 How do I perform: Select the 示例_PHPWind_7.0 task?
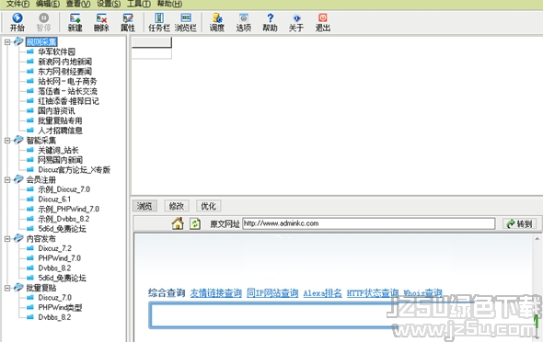point(69,210)
